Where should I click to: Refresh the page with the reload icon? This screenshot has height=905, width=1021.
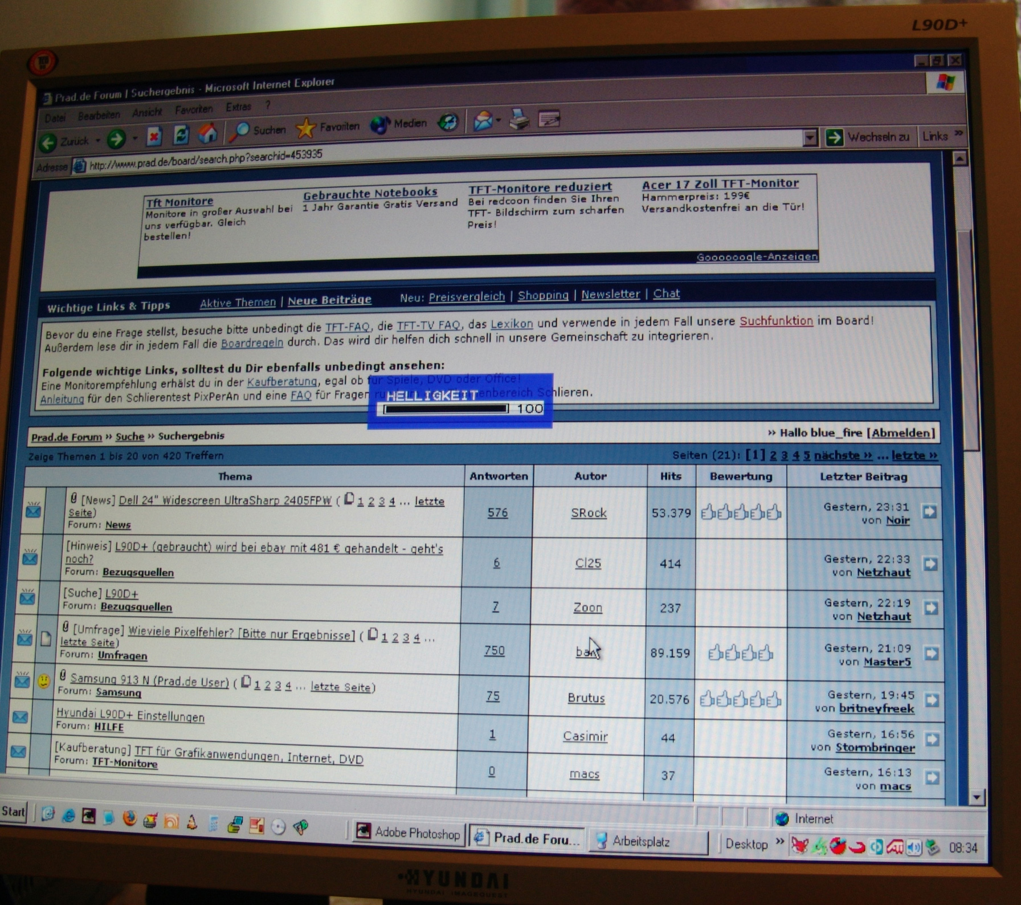click(181, 135)
